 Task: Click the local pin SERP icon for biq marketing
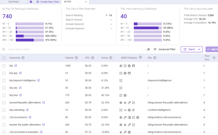point(133,110)
